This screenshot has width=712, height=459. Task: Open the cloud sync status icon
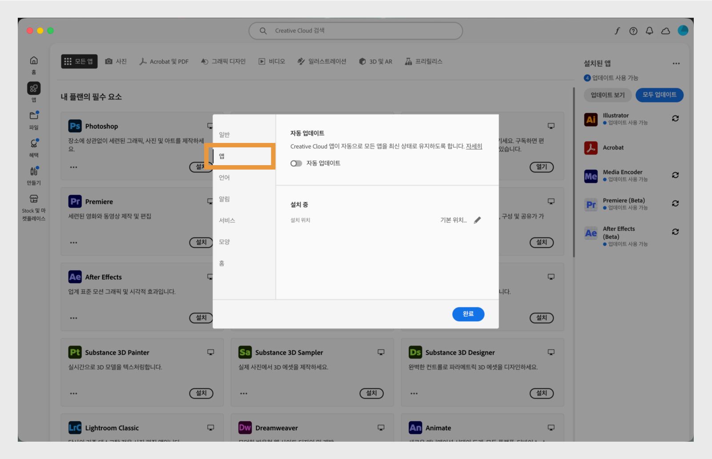coord(665,31)
